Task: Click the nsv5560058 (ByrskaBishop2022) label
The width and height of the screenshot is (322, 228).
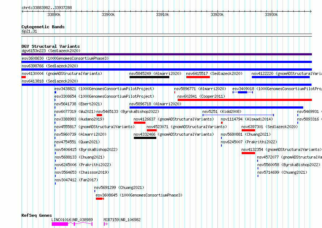Action: pos(289,165)
